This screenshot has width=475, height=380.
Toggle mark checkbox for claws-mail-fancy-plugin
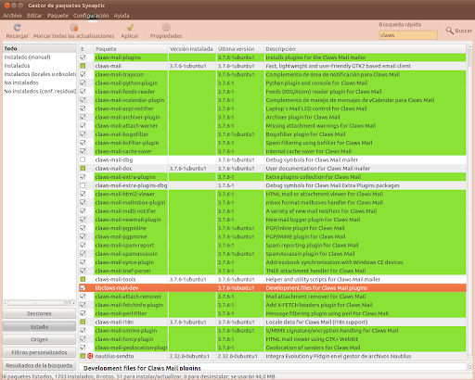tap(83, 339)
